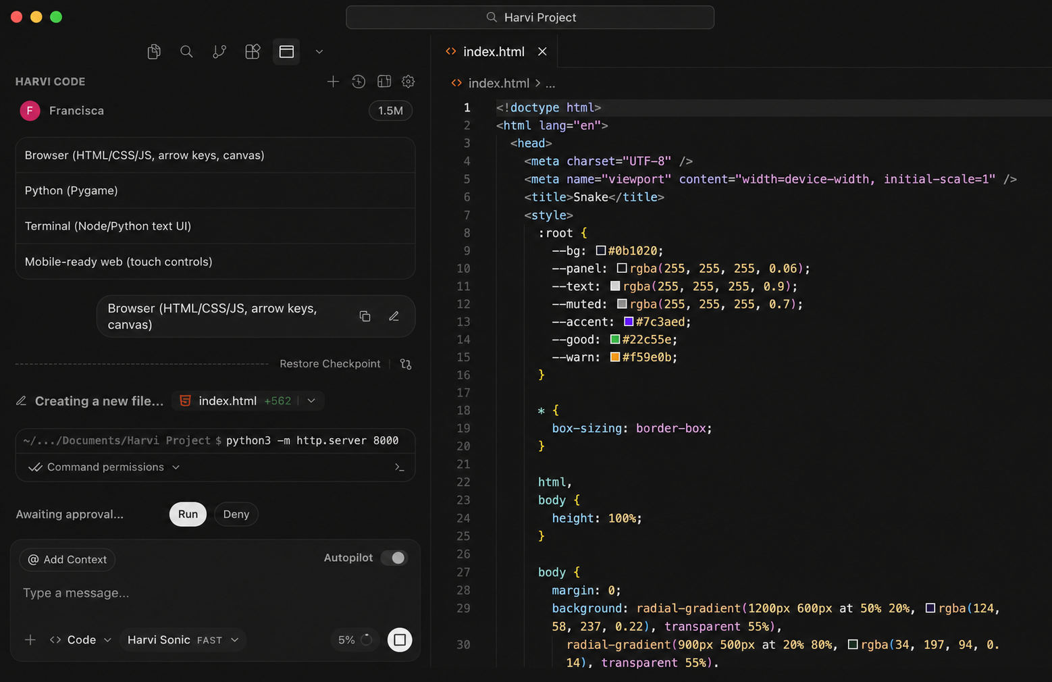This screenshot has height=682, width=1052.
Task: Click the Francisca avatar
Action: [x=30, y=111]
